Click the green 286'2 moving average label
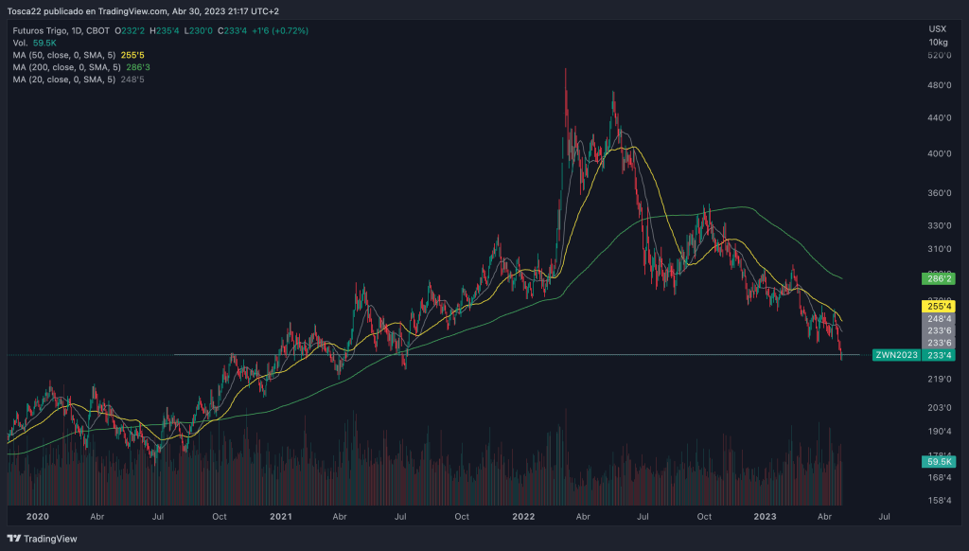 tap(937, 279)
